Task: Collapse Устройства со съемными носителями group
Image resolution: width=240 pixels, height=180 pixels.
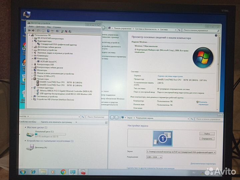Action: [25, 141]
